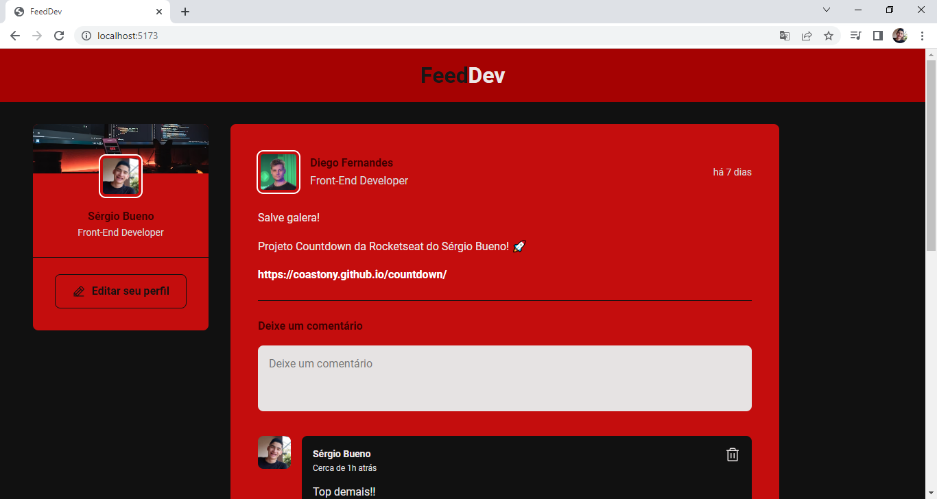Open the coastony.github.io/countdown link
The image size is (937, 499).
(x=352, y=274)
